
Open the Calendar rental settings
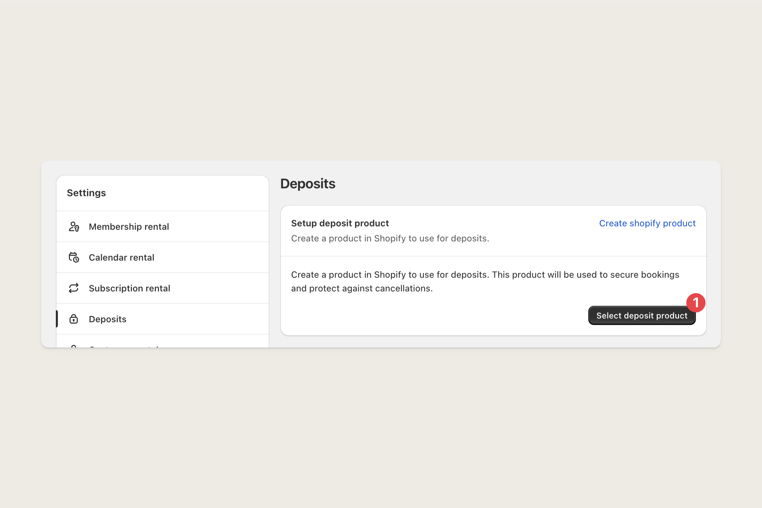tap(162, 258)
